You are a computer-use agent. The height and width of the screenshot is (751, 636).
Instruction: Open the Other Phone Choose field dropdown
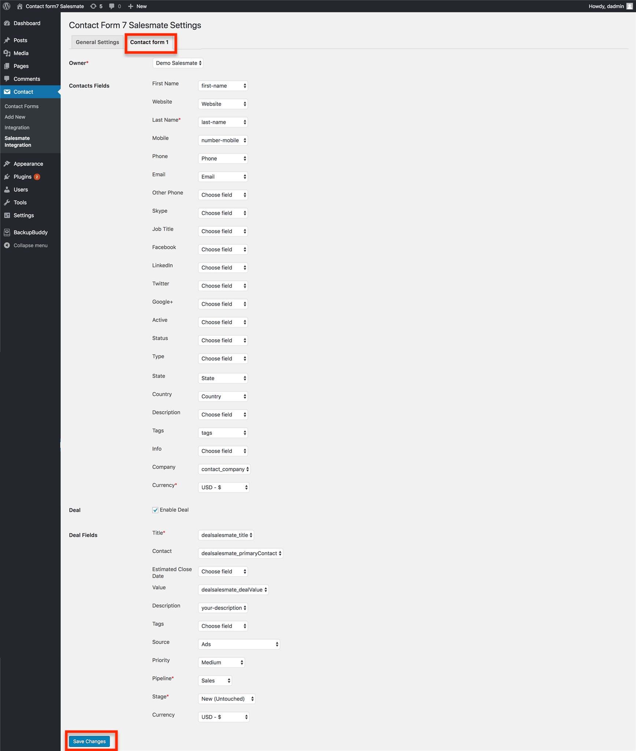[223, 195]
